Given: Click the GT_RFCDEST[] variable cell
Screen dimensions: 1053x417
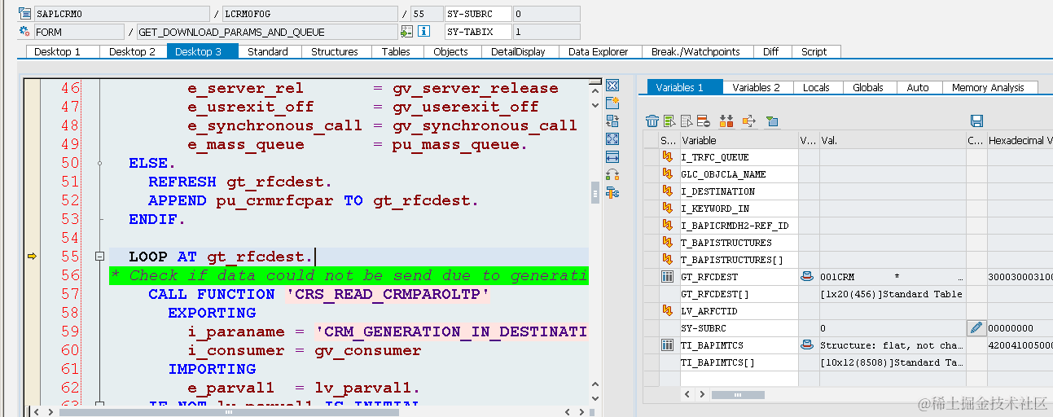Looking at the screenshot, I should click(x=739, y=294).
